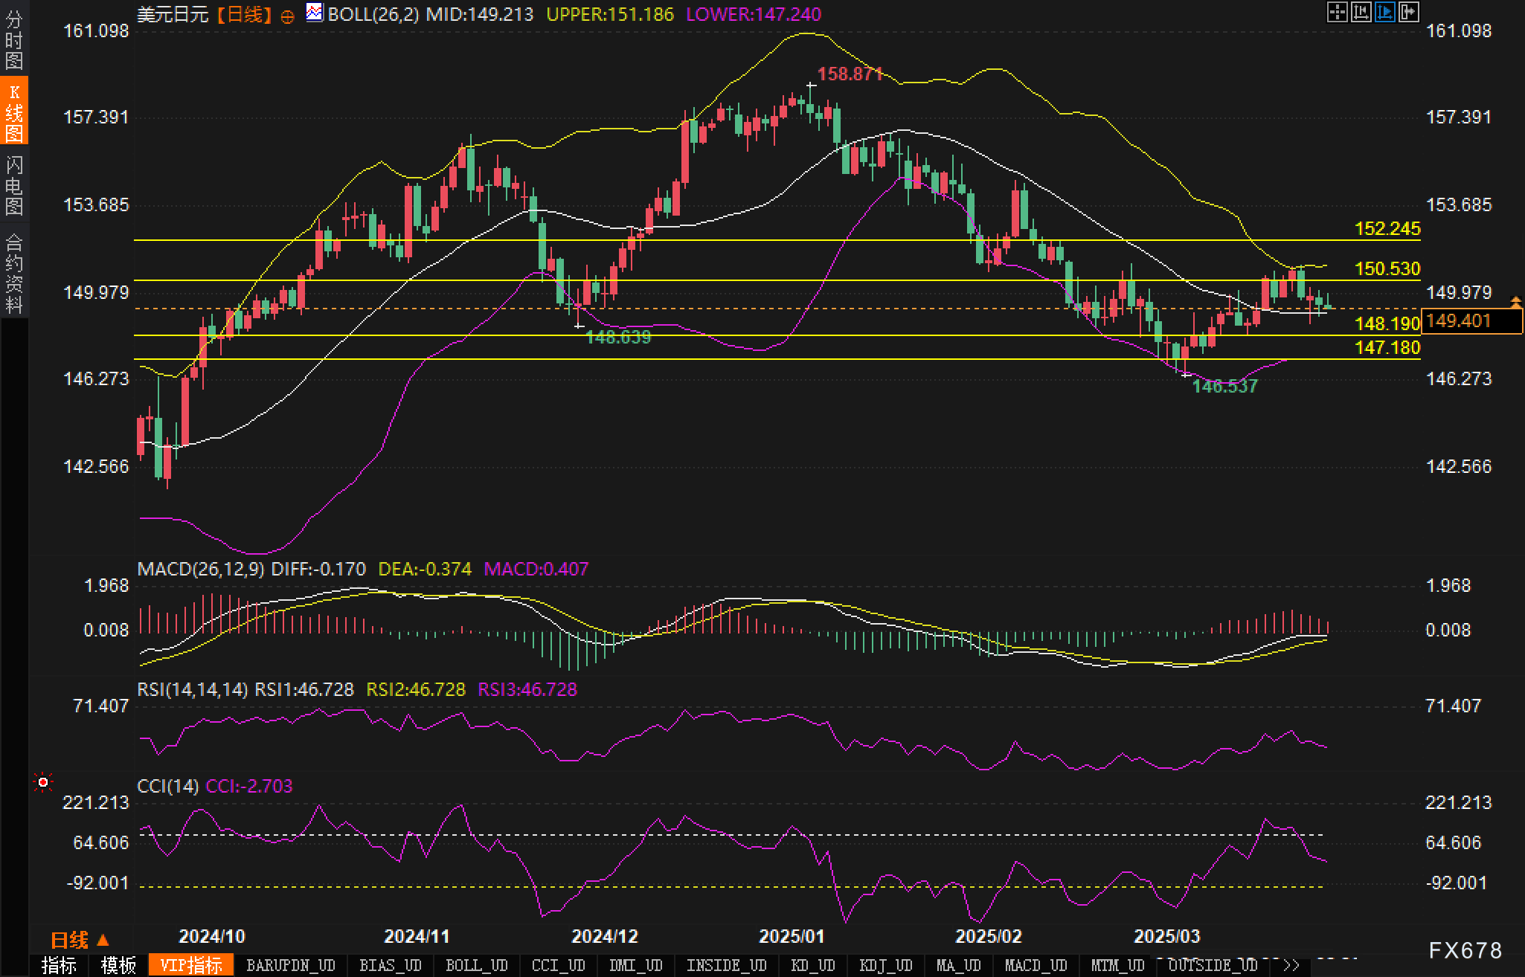1525x977 pixels.
Task: Click the MACD_UD indicator button
Action: pyautogui.click(x=1035, y=965)
